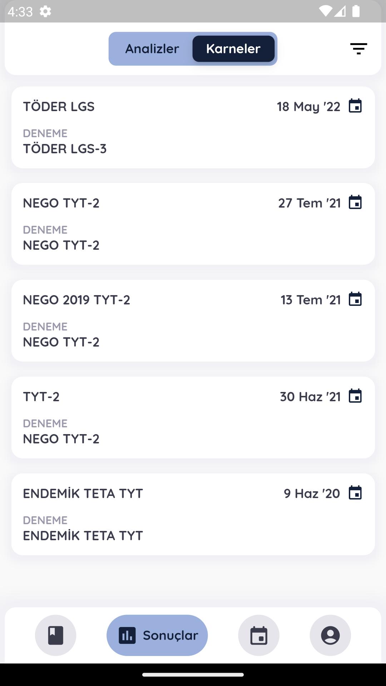This screenshot has width=386, height=686.
Task: Open the filter icon at top right
Action: click(x=358, y=49)
